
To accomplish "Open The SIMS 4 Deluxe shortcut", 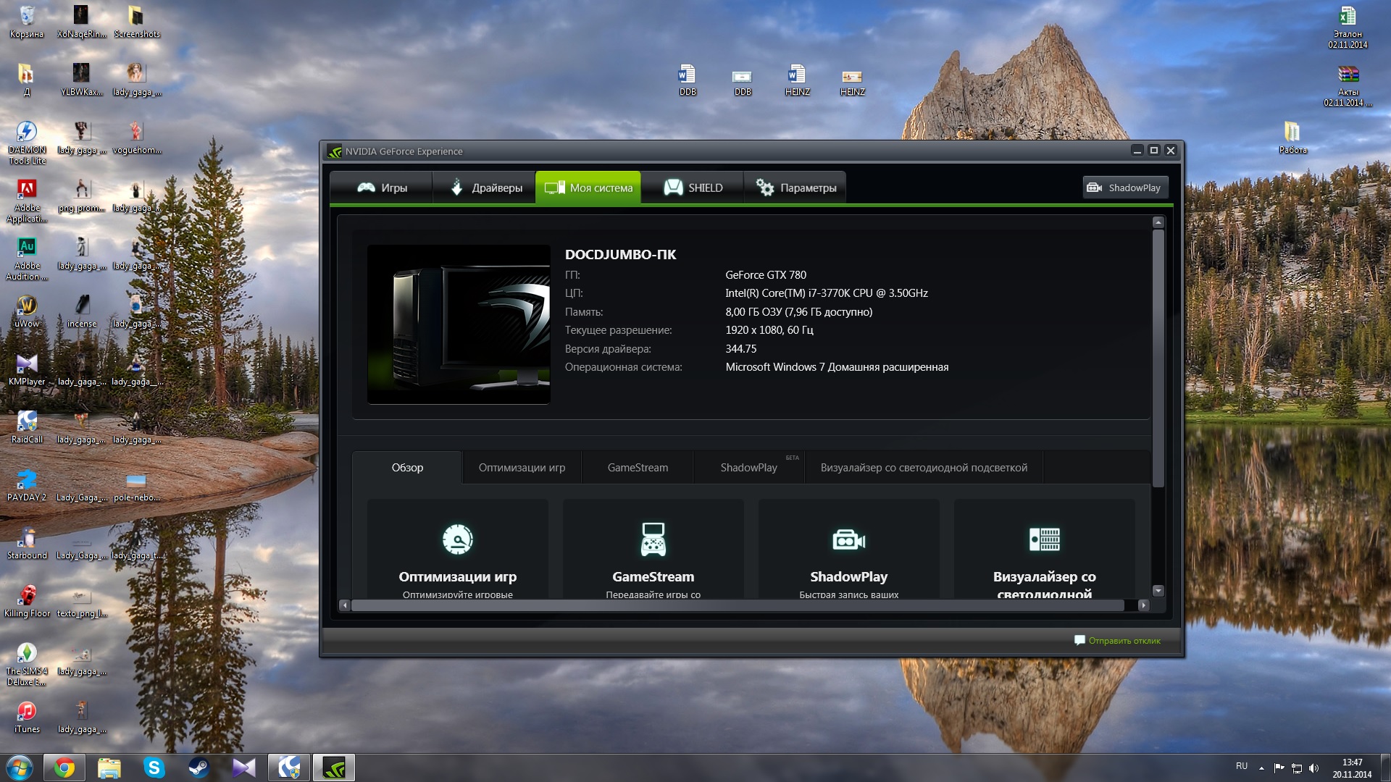I will point(27,664).
